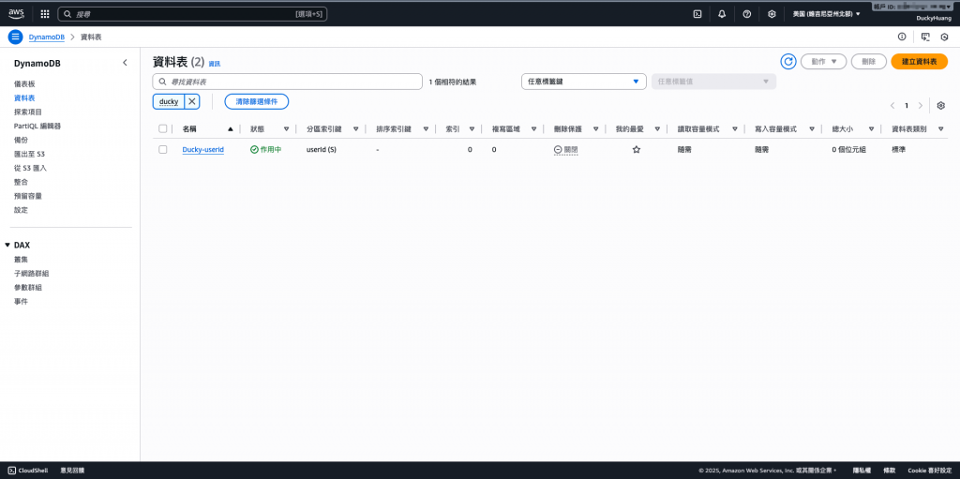The height and width of the screenshot is (479, 960).
Task: Open the 任意標籤鍵 dropdown
Action: pyautogui.click(x=583, y=82)
